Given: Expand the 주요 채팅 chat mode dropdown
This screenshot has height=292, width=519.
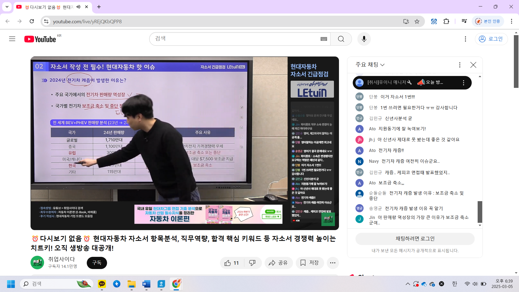Looking at the screenshot, I should [370, 65].
